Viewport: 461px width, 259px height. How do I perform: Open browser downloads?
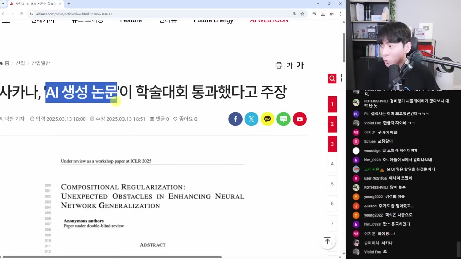click(323, 14)
